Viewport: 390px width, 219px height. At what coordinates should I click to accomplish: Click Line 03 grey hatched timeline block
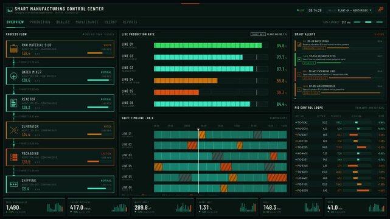click(217, 156)
